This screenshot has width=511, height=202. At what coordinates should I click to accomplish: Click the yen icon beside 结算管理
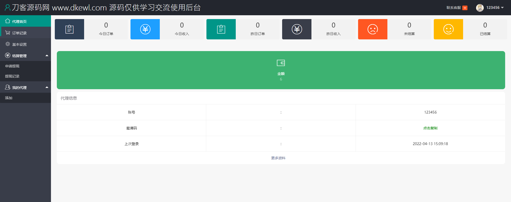[x=8, y=55]
